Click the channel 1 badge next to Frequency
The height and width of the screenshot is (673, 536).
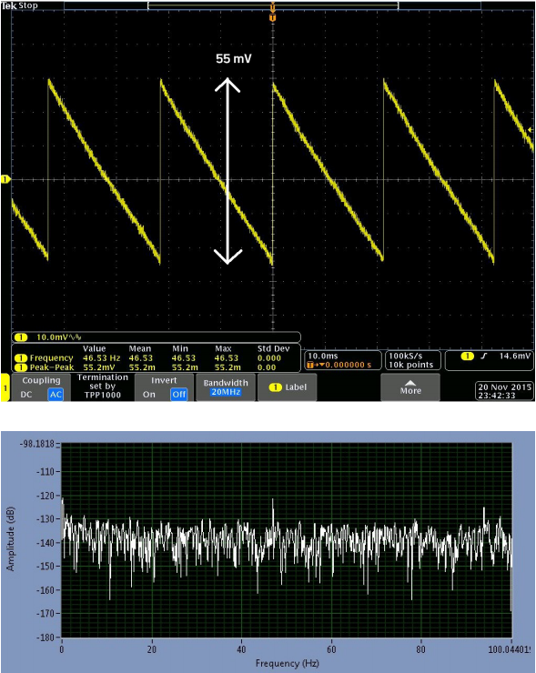click(21, 358)
